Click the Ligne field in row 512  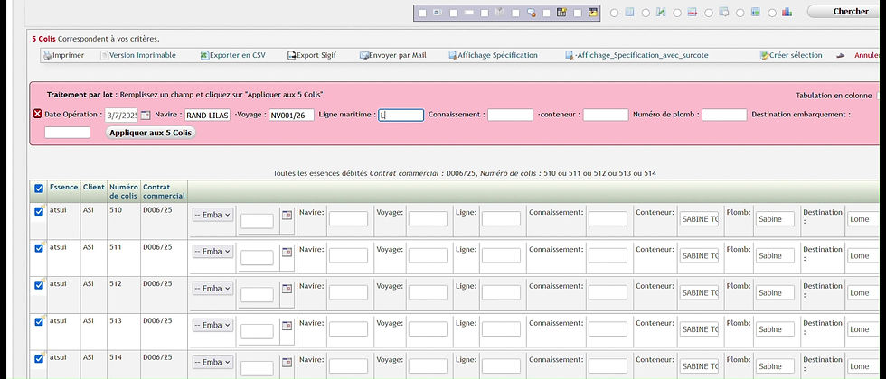click(x=501, y=292)
